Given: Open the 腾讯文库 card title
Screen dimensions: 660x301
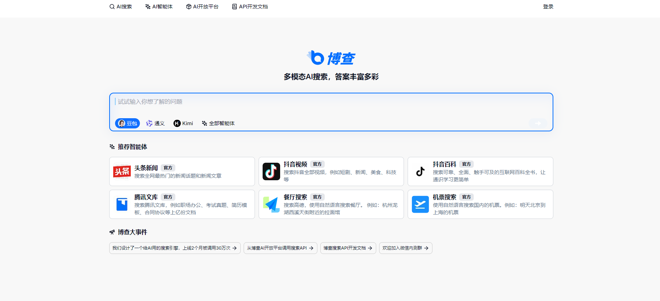Looking at the screenshot, I should tap(146, 197).
